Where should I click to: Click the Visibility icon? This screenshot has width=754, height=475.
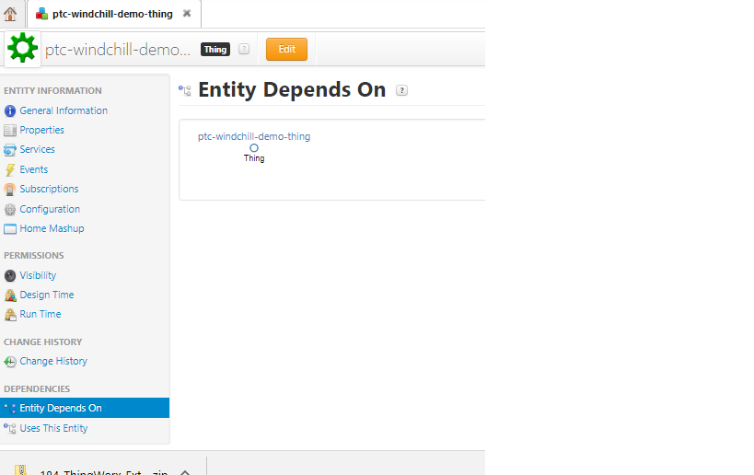point(9,275)
